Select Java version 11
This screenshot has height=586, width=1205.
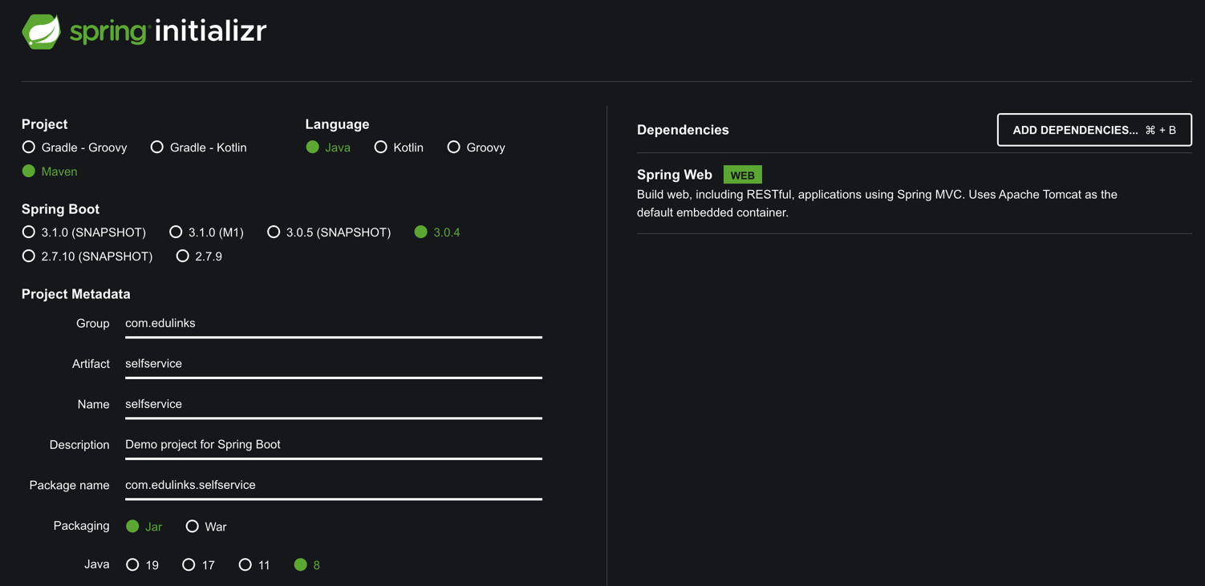coord(254,565)
